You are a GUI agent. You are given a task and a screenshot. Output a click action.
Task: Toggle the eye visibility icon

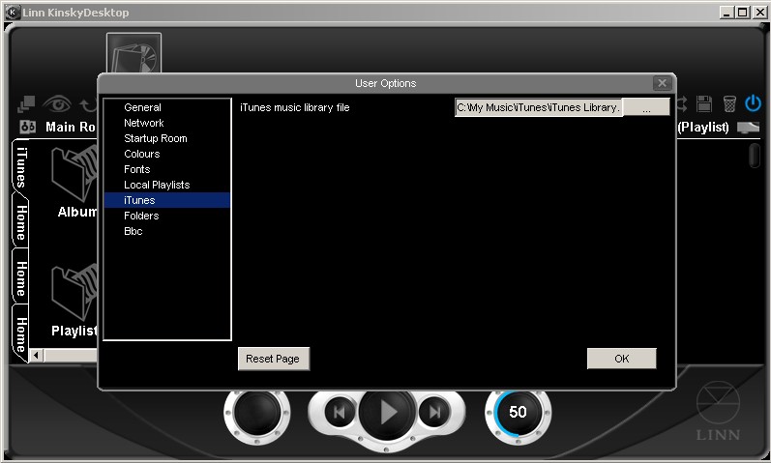[57, 103]
